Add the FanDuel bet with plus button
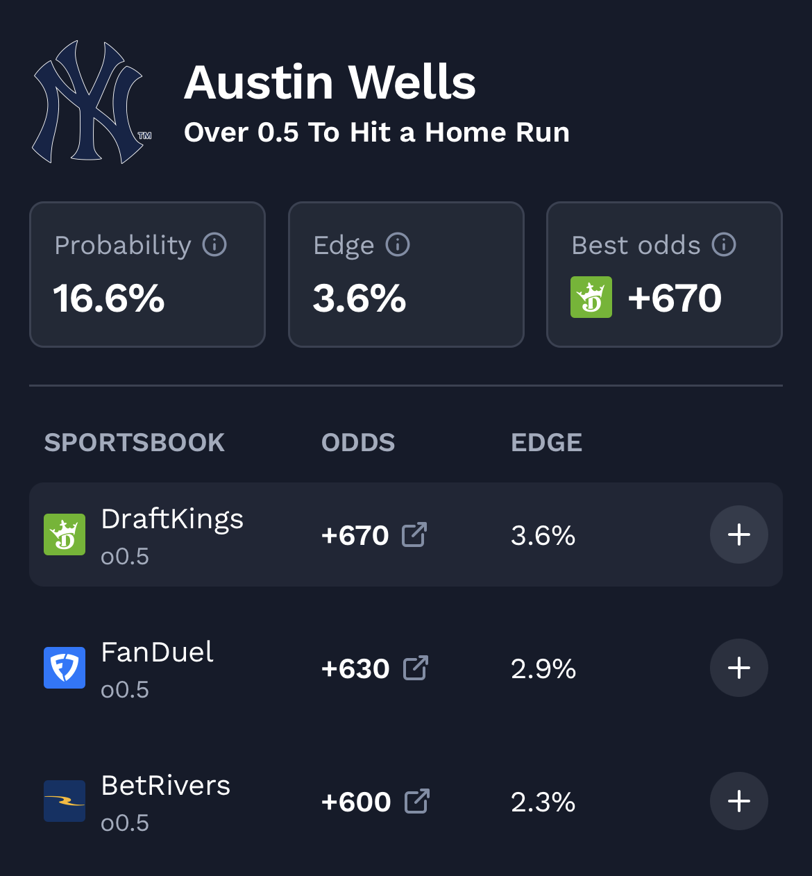This screenshot has width=812, height=876. point(738,668)
